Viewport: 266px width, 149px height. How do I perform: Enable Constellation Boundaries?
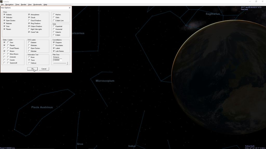[54, 45]
